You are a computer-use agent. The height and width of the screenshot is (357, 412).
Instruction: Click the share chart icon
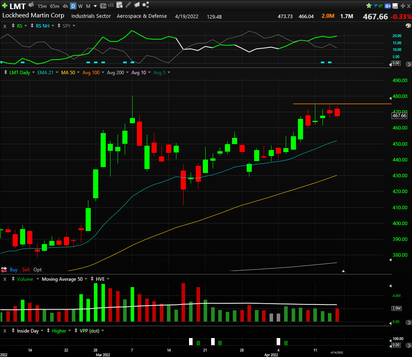click(x=146, y=5)
